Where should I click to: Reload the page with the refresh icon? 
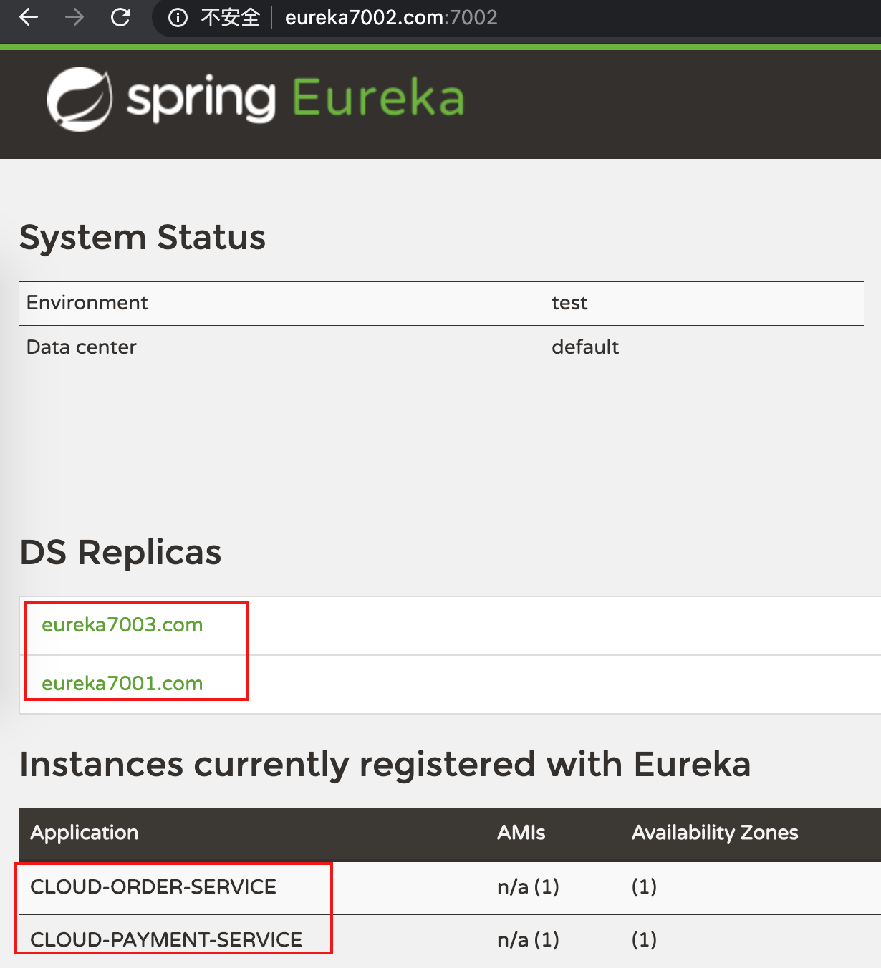coord(120,17)
